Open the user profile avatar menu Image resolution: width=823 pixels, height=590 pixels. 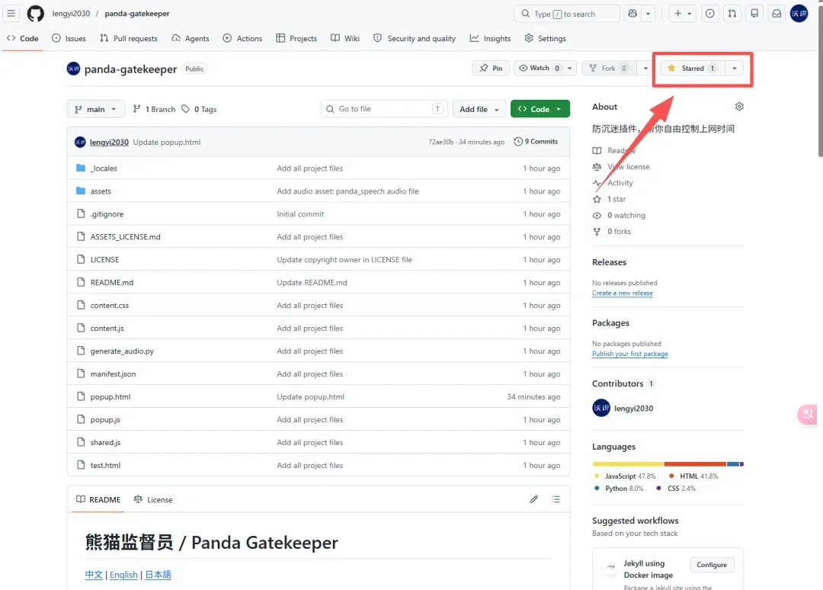(x=799, y=14)
